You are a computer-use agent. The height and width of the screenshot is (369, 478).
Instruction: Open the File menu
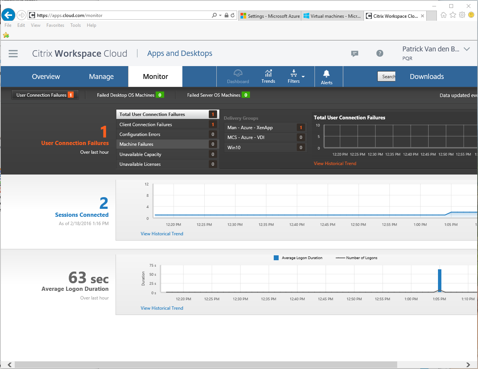8,25
